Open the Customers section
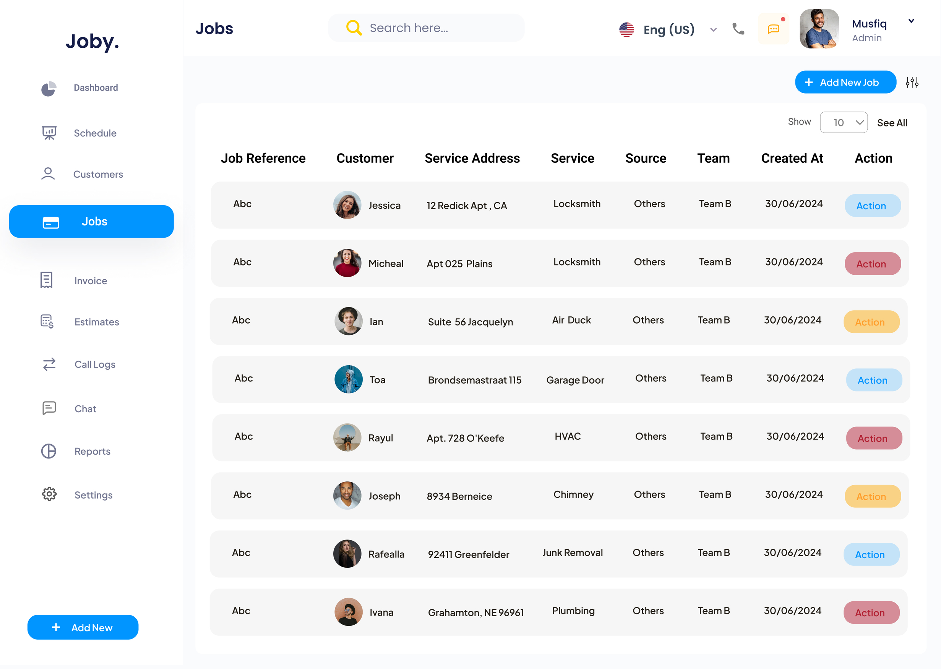The image size is (941, 669). click(98, 174)
